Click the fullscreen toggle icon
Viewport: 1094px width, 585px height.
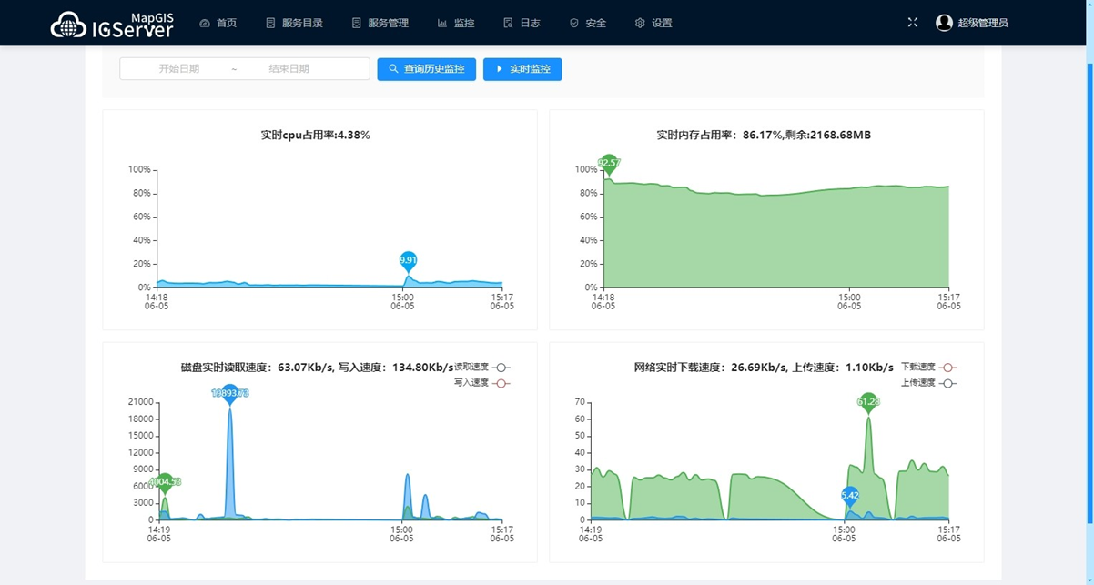click(x=912, y=22)
